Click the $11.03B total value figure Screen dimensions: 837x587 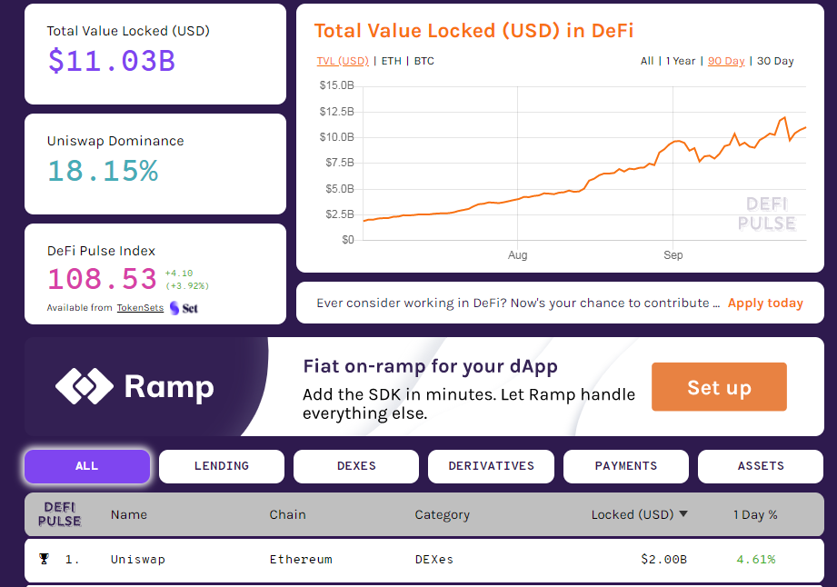112,60
